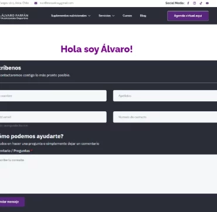Go to the Cursos menu item

(127, 16)
